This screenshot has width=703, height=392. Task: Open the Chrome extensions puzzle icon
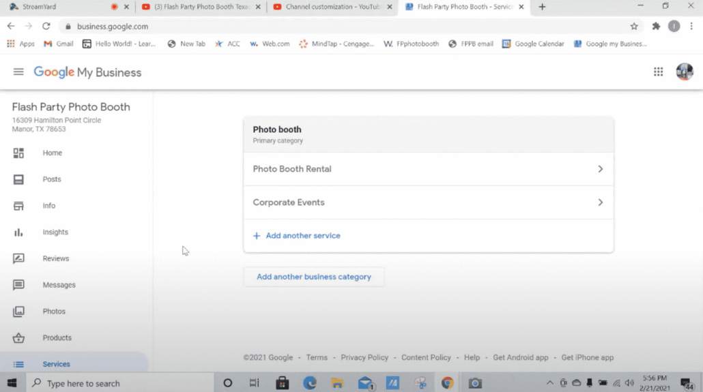(x=656, y=27)
